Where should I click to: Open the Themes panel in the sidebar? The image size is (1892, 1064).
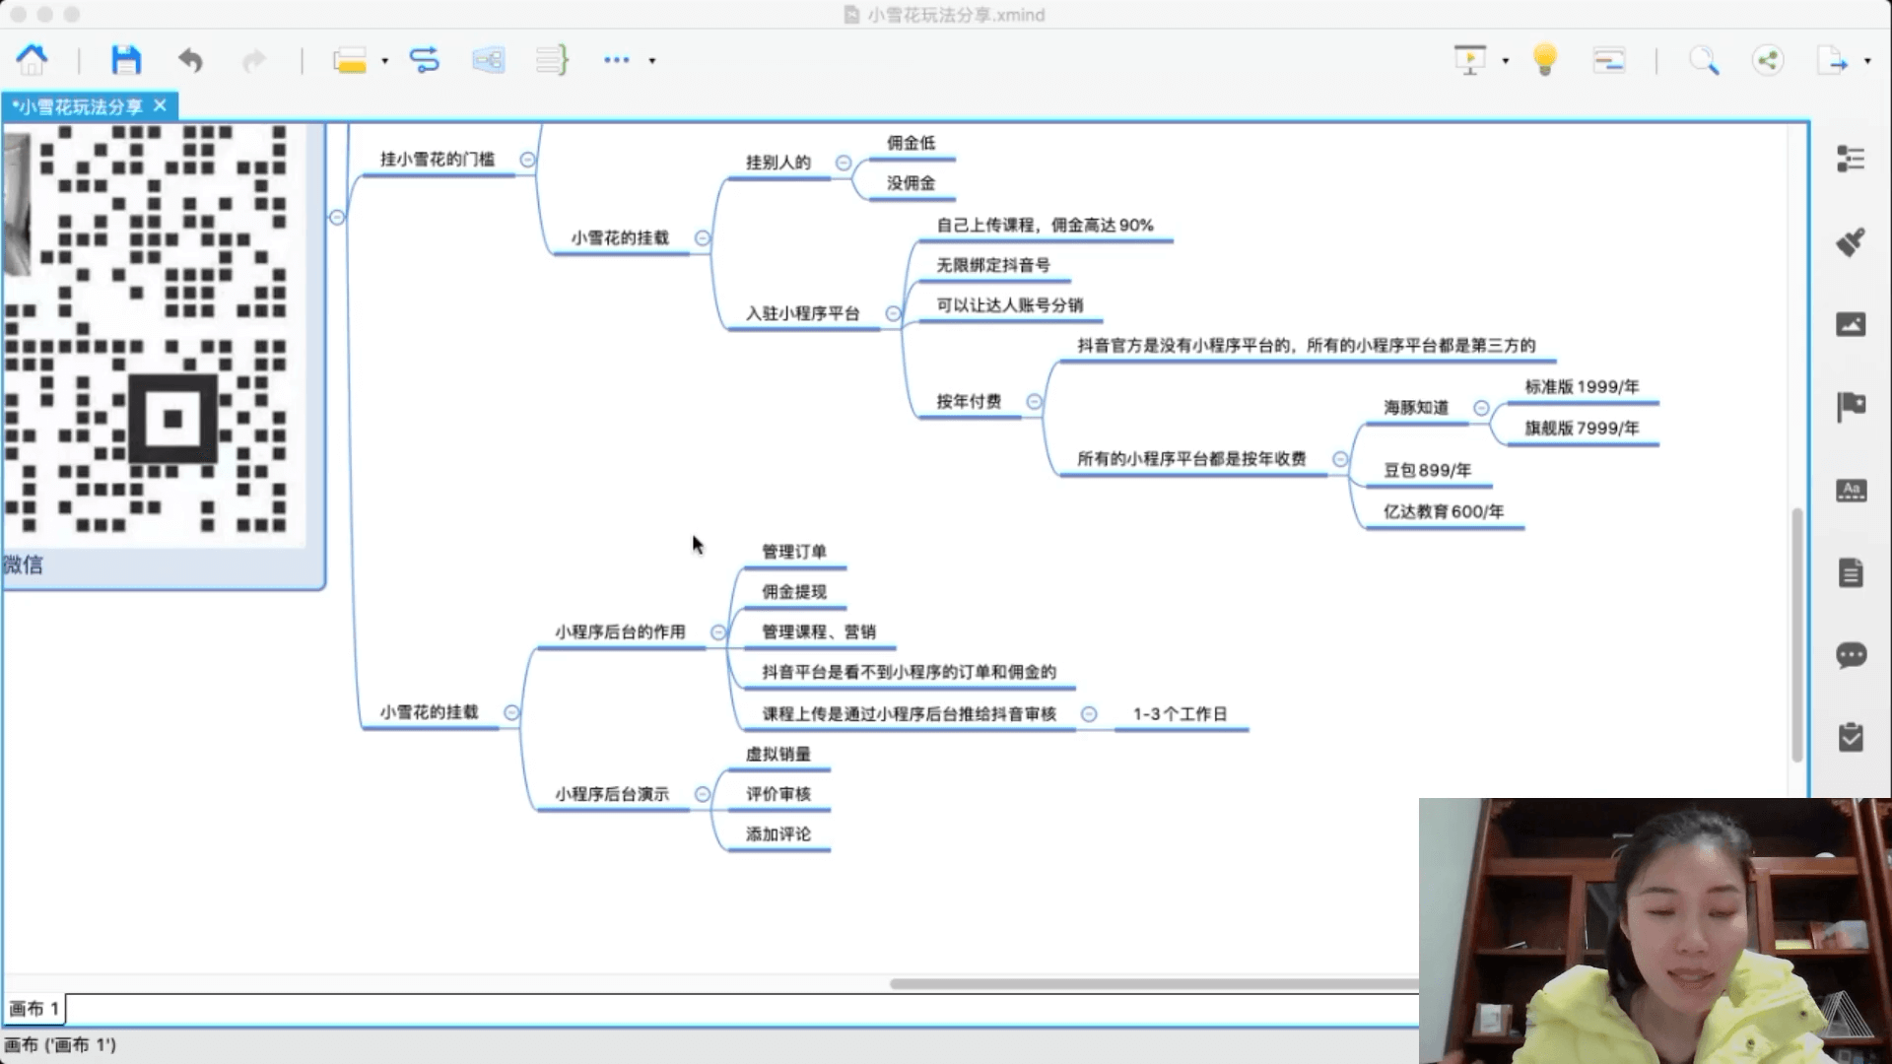click(1851, 490)
